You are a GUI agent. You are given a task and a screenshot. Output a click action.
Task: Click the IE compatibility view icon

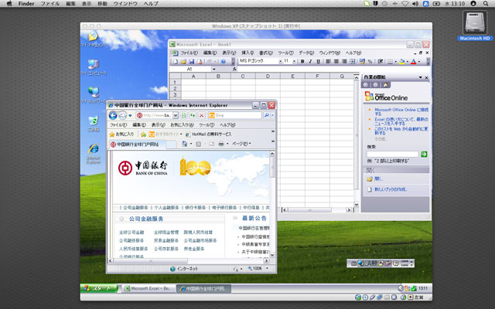[x=184, y=115]
